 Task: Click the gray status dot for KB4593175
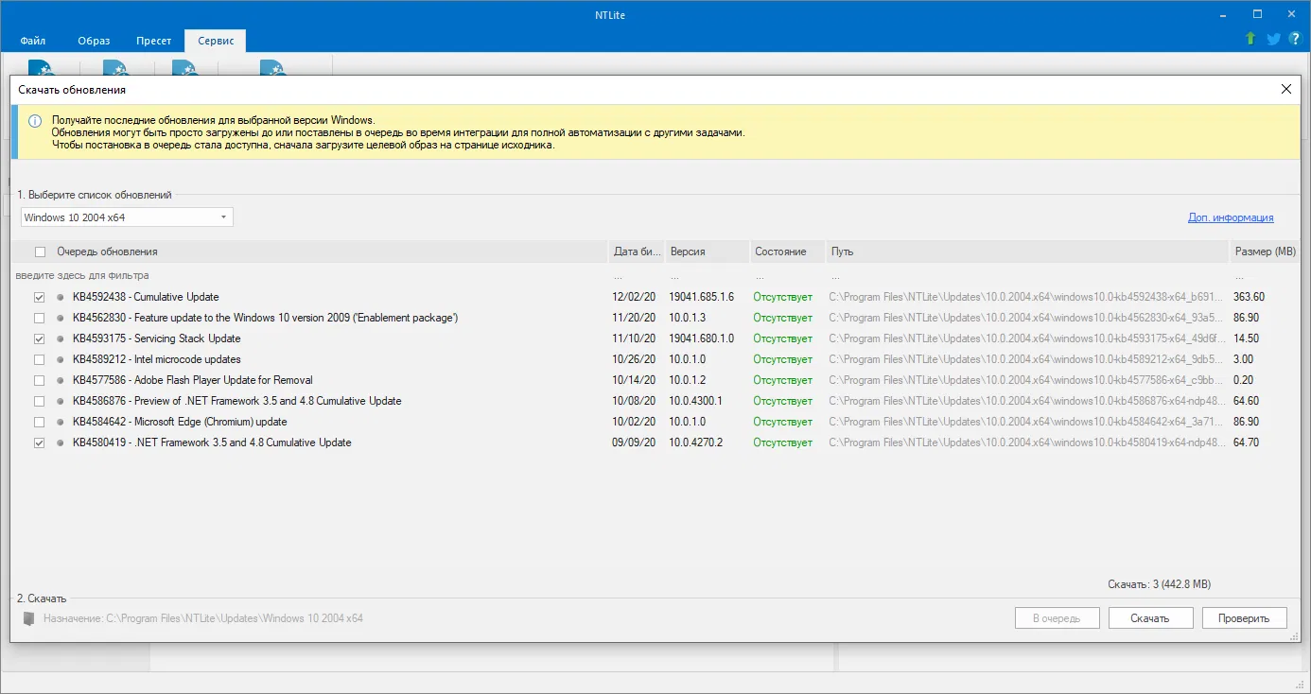61,338
